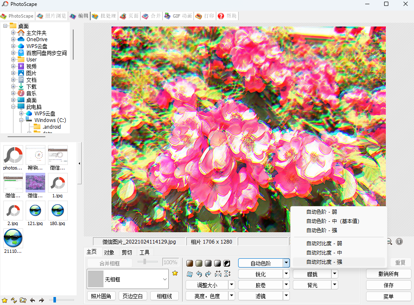Click the undo arrow icon
414x305 pixels.
[x=198, y=274]
